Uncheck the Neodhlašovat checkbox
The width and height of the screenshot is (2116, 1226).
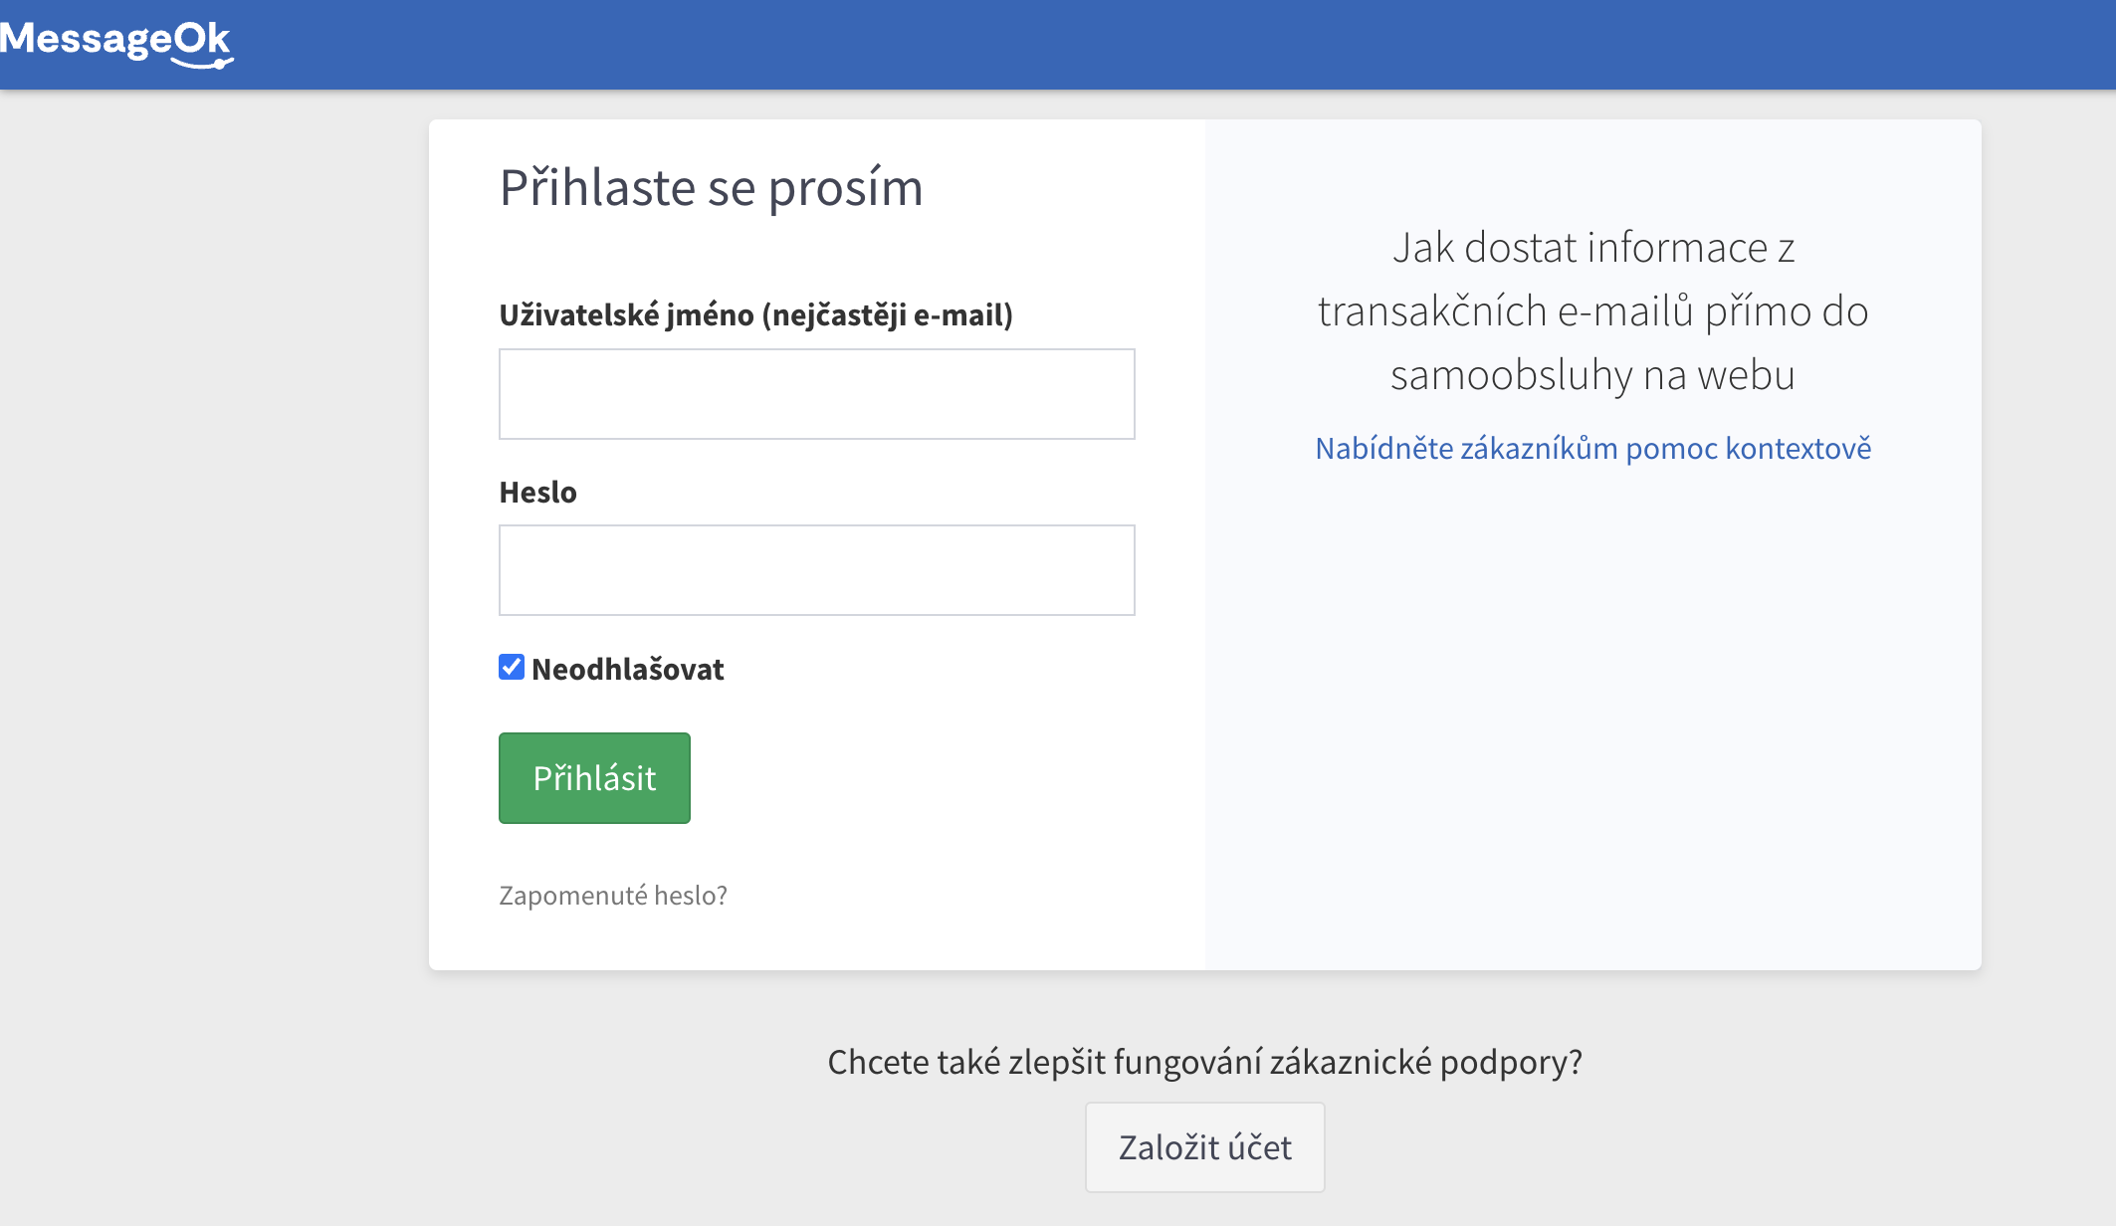(x=512, y=667)
